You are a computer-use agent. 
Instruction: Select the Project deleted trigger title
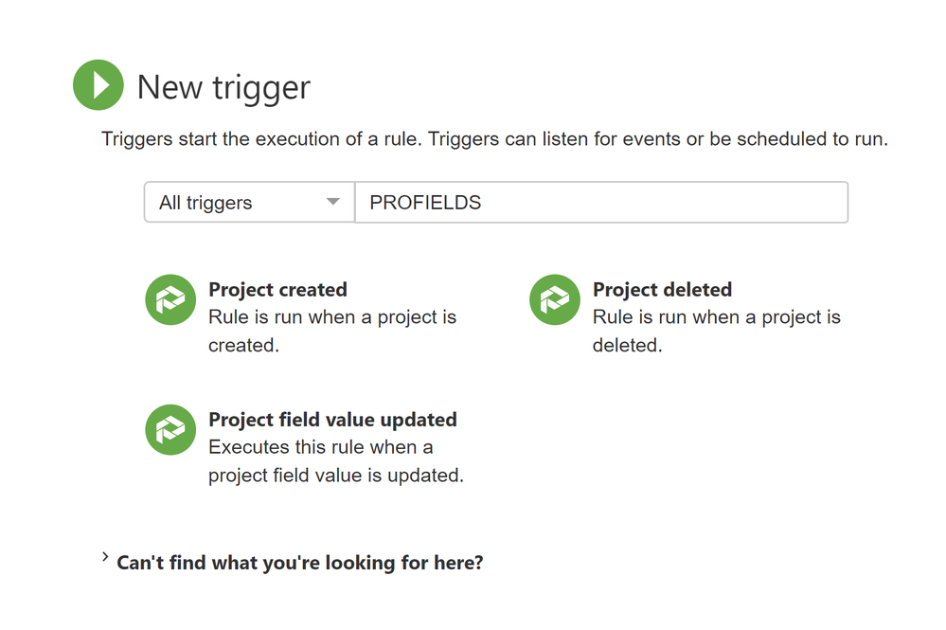(663, 290)
